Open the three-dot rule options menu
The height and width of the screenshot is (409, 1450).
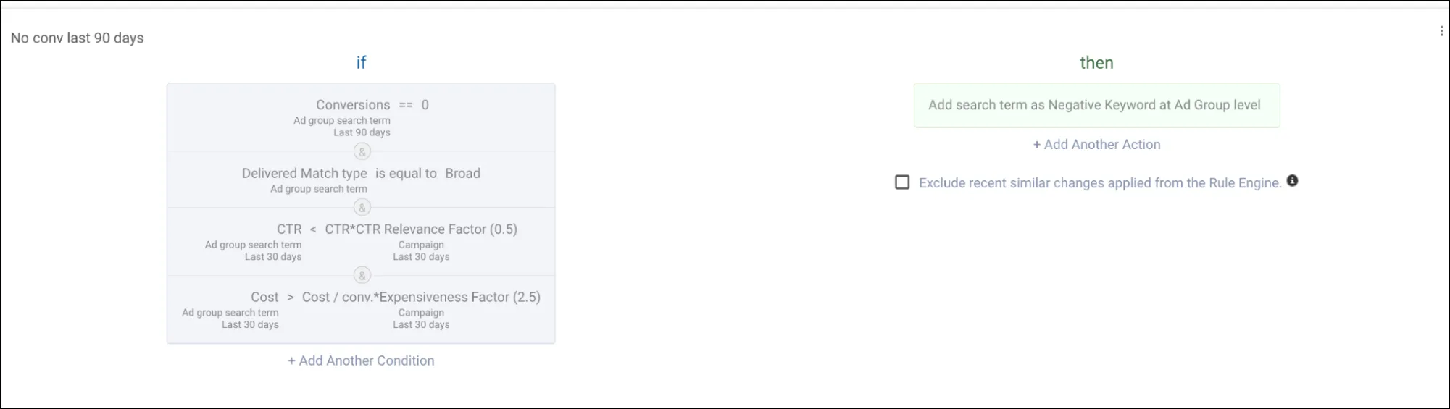(x=1441, y=30)
